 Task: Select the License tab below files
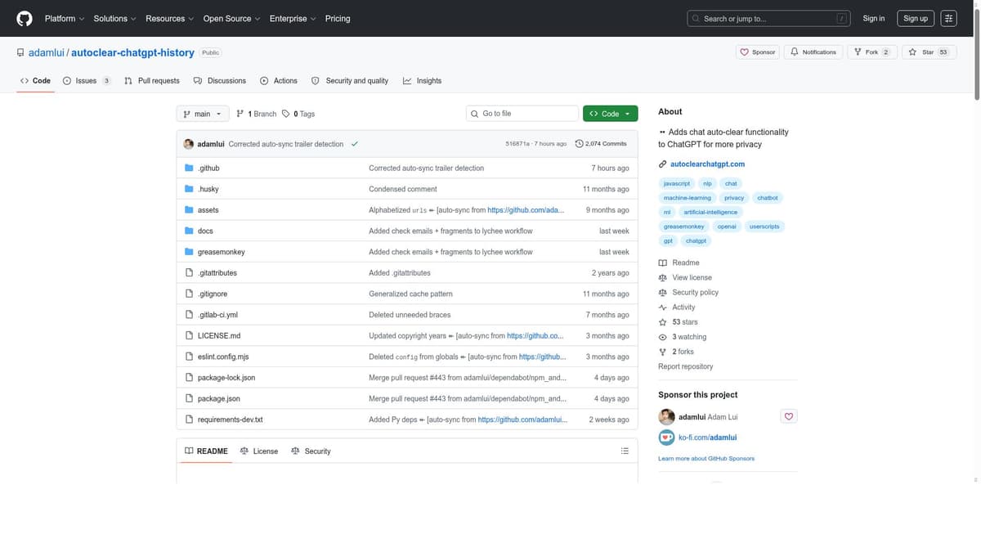coord(259,451)
